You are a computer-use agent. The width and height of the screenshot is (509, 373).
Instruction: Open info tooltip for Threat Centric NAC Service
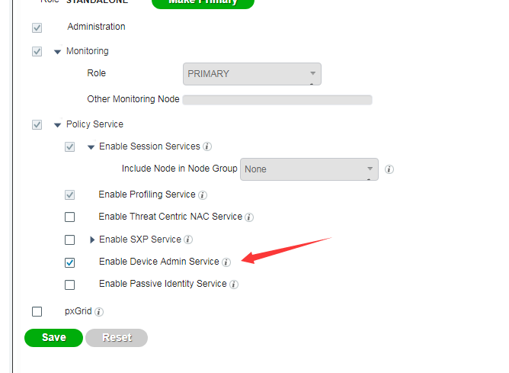point(249,217)
